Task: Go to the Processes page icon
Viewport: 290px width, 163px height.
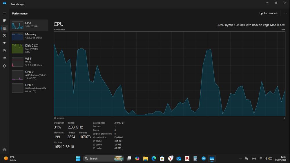Action: click(x=4, y=21)
